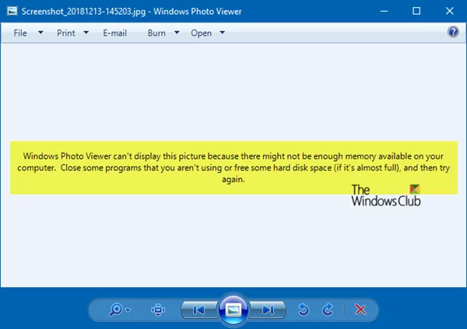
Task: Click the Actual size fit button
Action: (x=158, y=310)
